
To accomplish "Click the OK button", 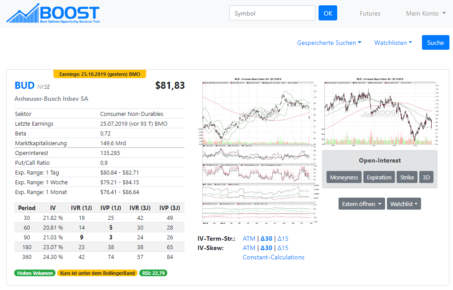I will pos(327,13).
